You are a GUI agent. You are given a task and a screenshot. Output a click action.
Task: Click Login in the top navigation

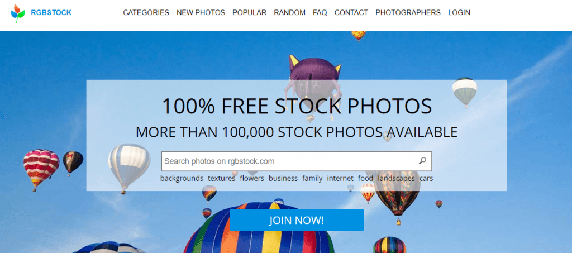pos(459,13)
